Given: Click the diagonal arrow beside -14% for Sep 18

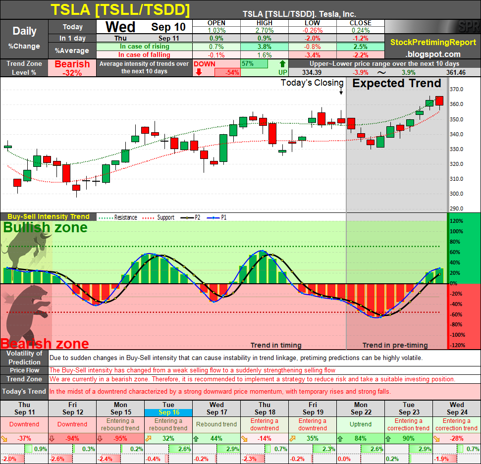Looking at the screenshot, I should click(244, 439).
